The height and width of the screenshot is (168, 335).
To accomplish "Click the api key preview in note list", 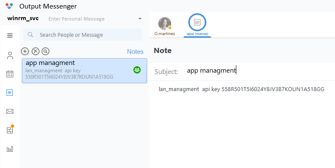I will (69, 74).
